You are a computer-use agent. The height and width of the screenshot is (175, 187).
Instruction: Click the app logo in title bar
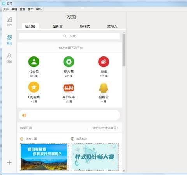click(x=4, y=3)
